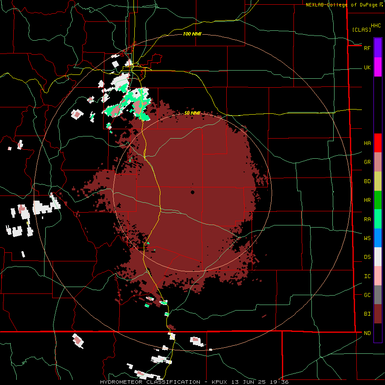Click the KPUX radar site identifier

[219, 382]
